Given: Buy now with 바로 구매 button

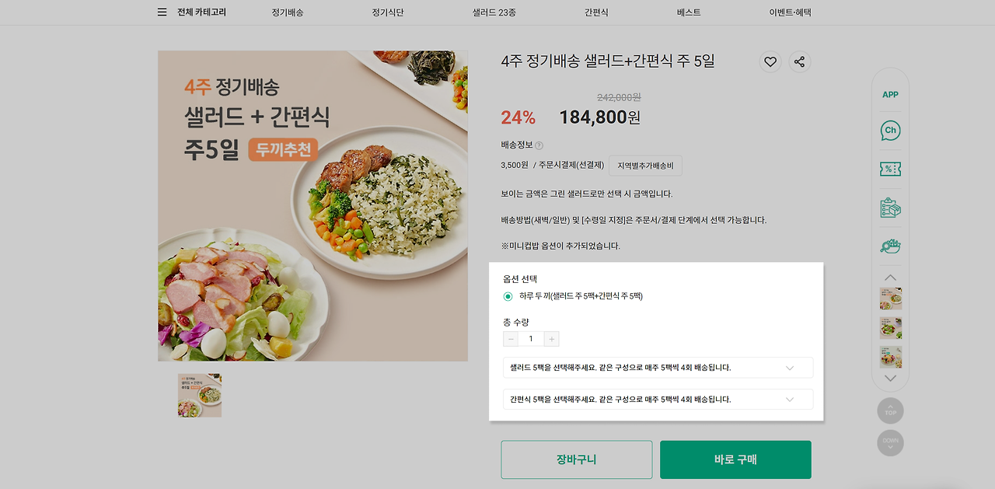Looking at the screenshot, I should pyautogui.click(x=735, y=459).
